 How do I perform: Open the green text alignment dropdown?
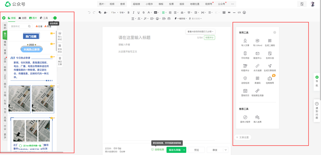point(164,12)
